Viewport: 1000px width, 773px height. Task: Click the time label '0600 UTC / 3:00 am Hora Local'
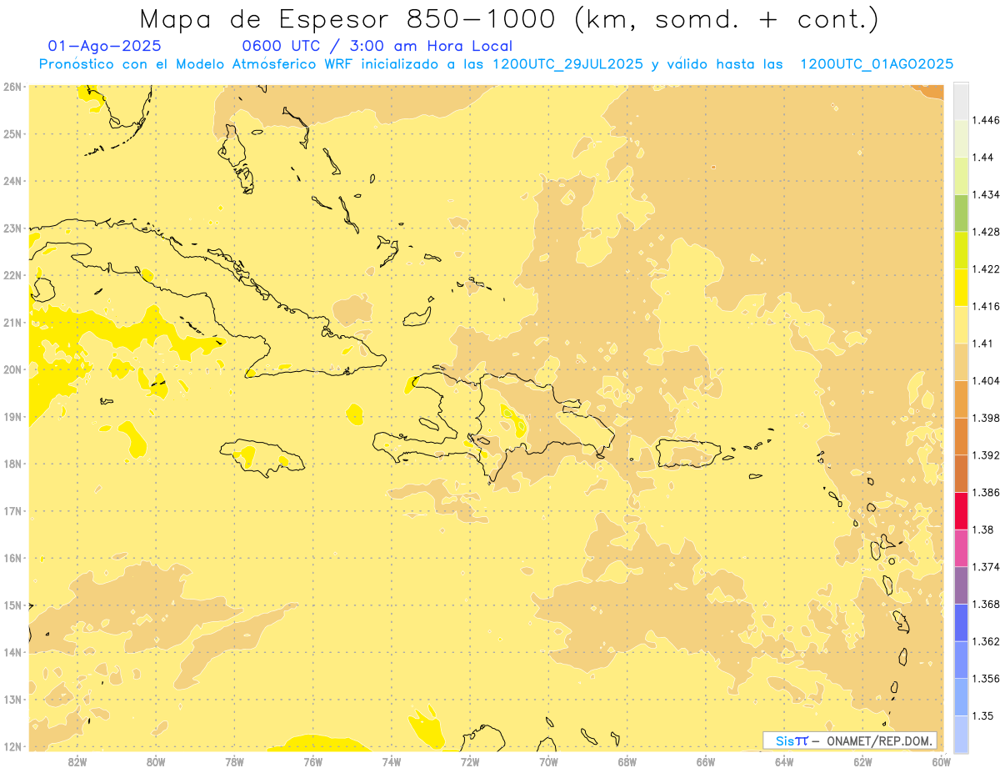(377, 46)
